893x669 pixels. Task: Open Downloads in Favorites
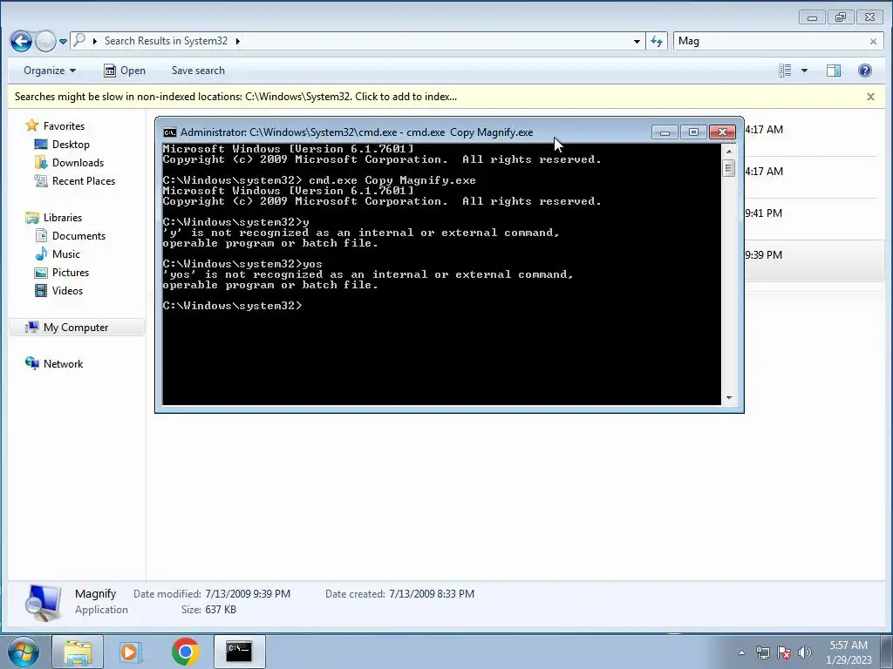coord(78,163)
